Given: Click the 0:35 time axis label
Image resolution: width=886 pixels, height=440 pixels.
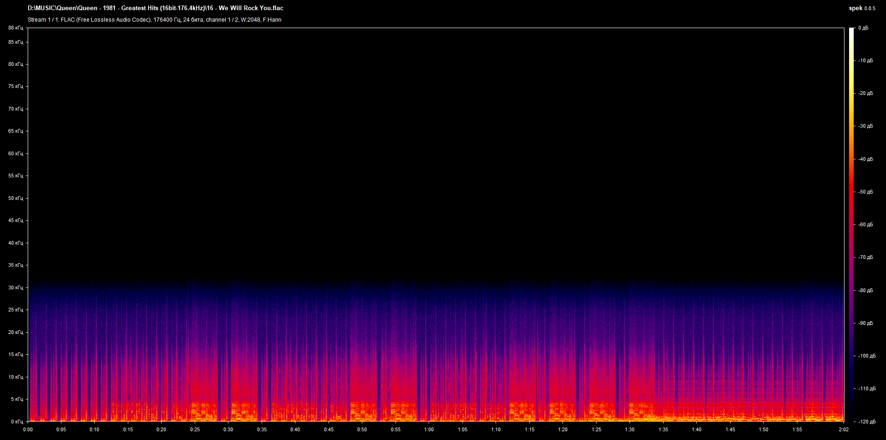Looking at the screenshot, I should [x=262, y=429].
